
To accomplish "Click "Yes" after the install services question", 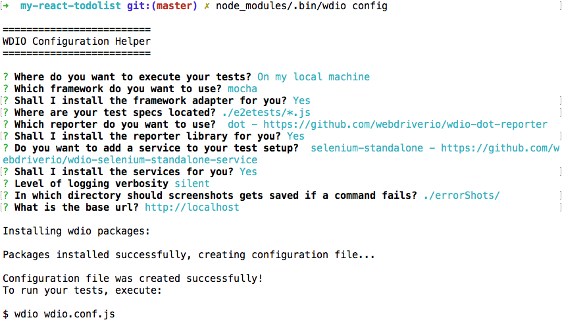I will 248,172.
